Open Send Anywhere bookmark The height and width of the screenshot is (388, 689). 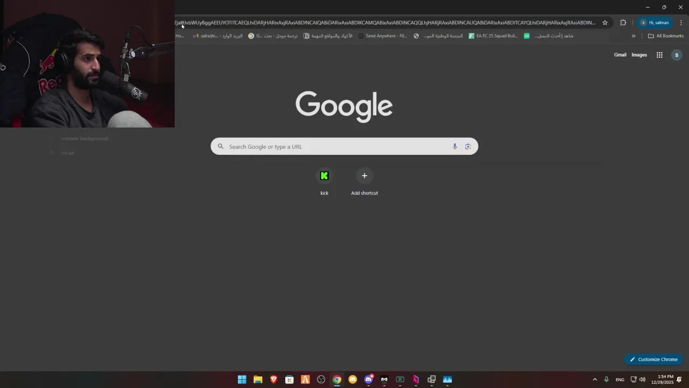(382, 36)
